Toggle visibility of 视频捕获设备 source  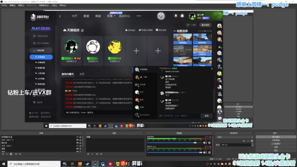[77, 137]
